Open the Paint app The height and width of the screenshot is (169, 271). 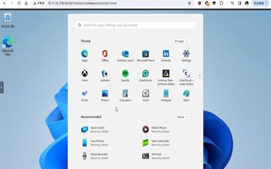tap(186, 95)
